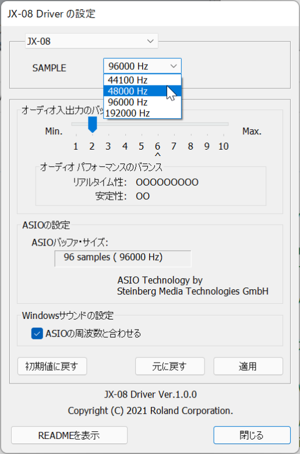
Task: Apply settings with 適用 button
Action: 248,366
